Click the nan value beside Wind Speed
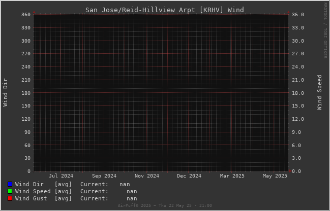The width and height of the screenshot is (330, 211). point(132,192)
